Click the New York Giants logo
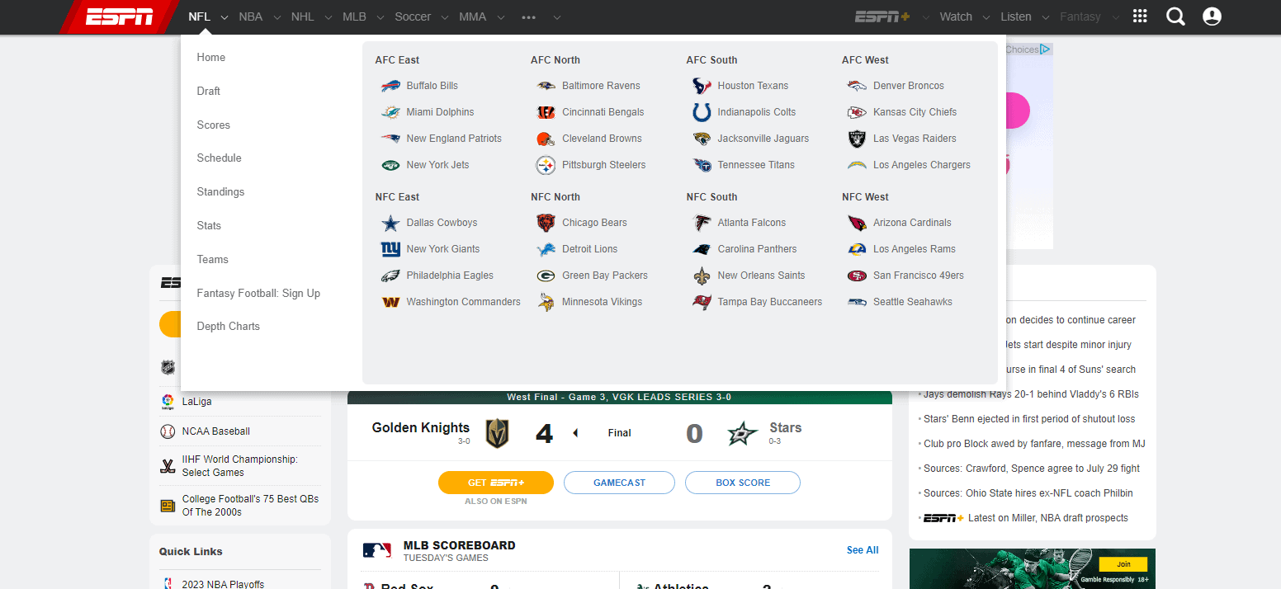The image size is (1281, 589). (x=390, y=249)
